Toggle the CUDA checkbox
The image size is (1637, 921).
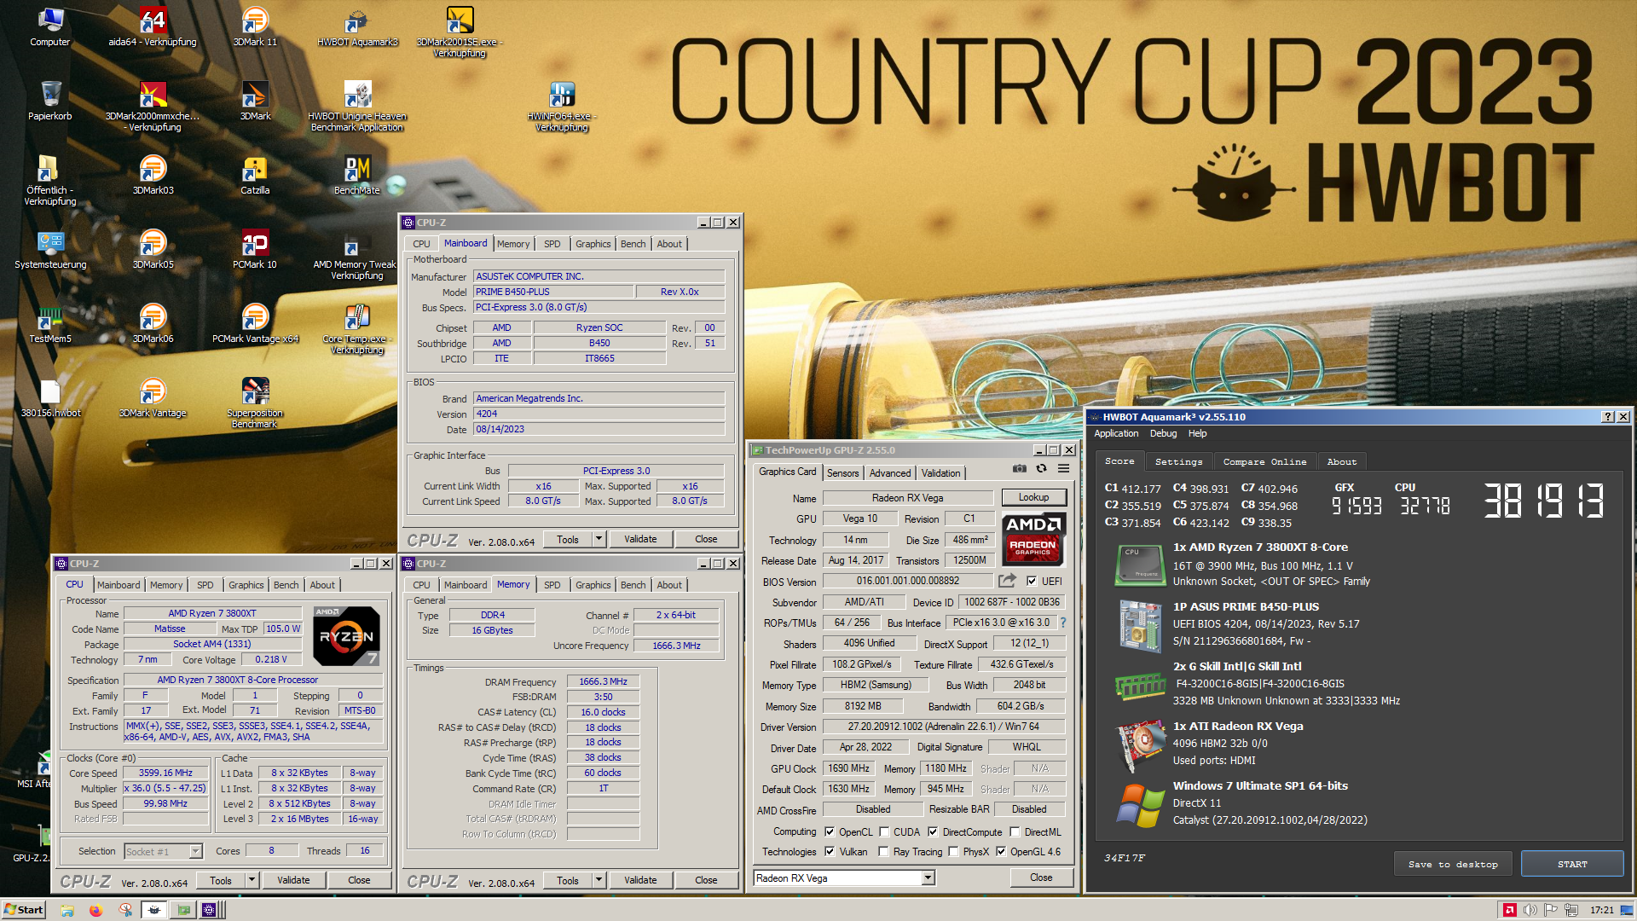[x=884, y=831]
